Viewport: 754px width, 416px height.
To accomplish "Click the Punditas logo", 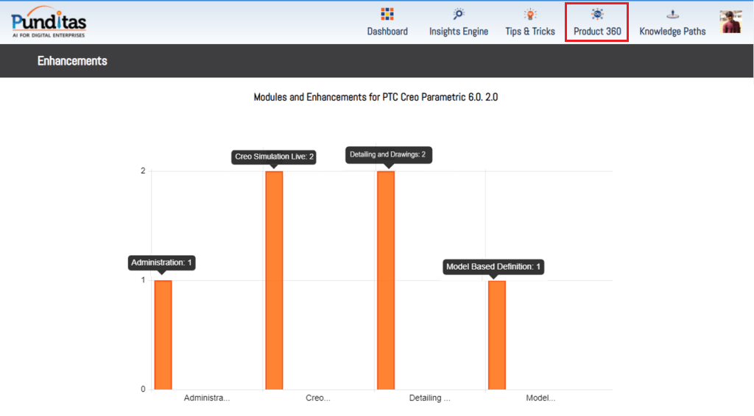I will tap(49, 22).
